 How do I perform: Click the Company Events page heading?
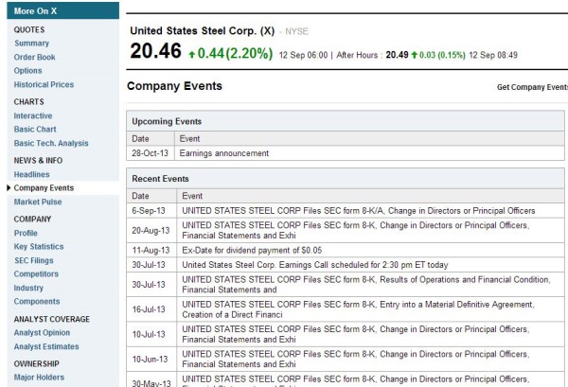[x=174, y=86]
